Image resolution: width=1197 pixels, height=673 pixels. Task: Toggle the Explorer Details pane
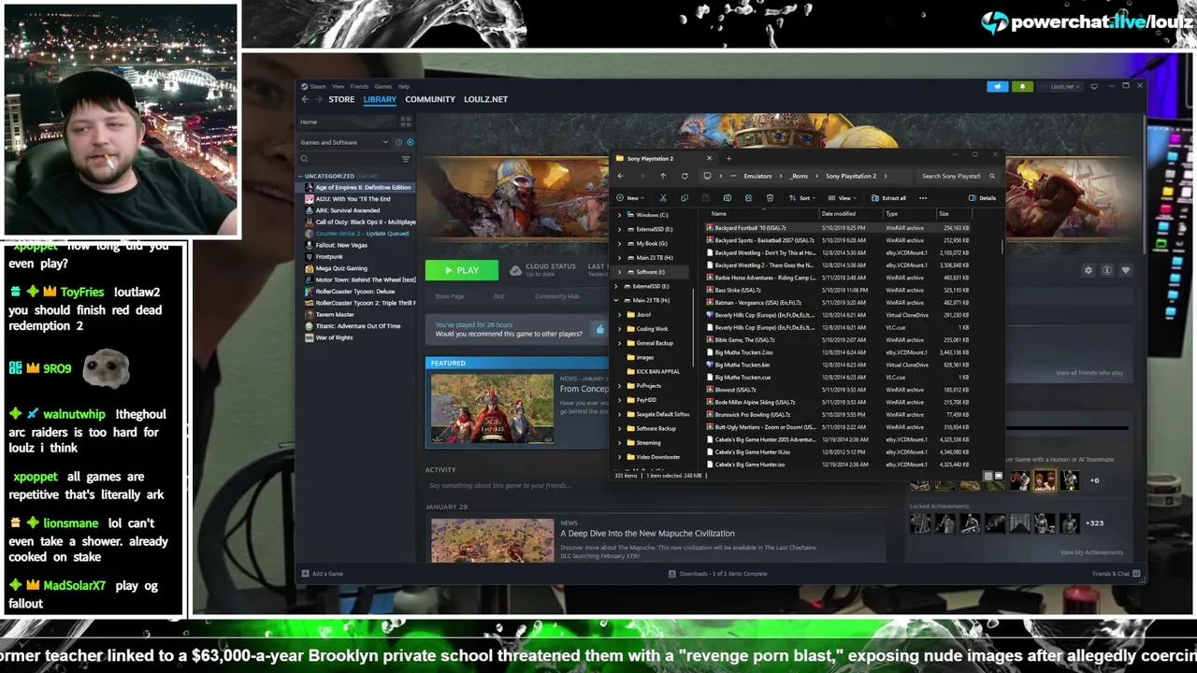click(x=983, y=198)
